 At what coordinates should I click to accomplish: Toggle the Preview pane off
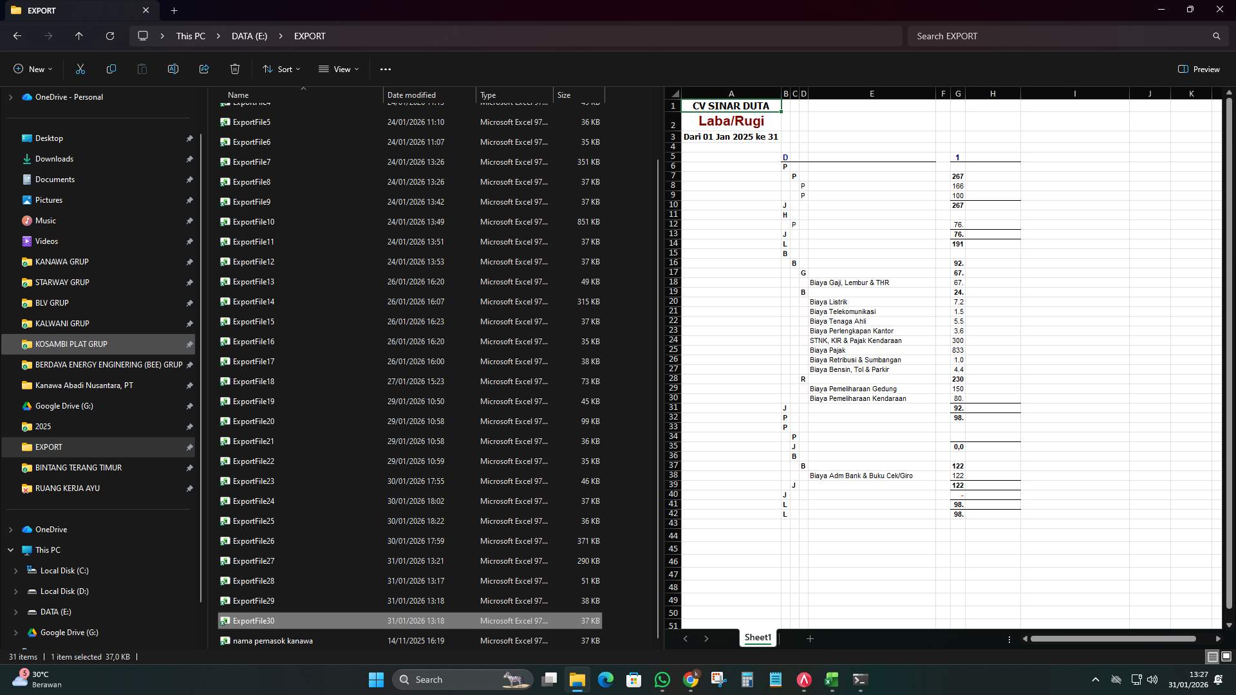(x=1199, y=69)
